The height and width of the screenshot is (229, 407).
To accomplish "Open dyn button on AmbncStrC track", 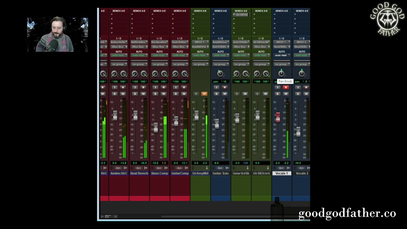I will (118, 168).
